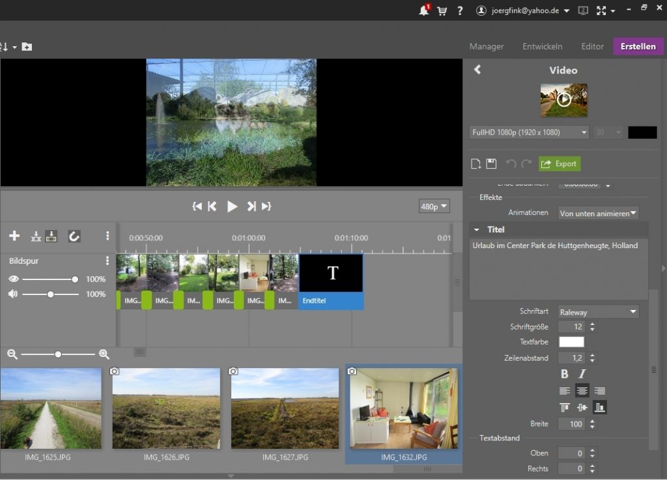Zoom in the timeline with plus magnifier

pos(104,354)
